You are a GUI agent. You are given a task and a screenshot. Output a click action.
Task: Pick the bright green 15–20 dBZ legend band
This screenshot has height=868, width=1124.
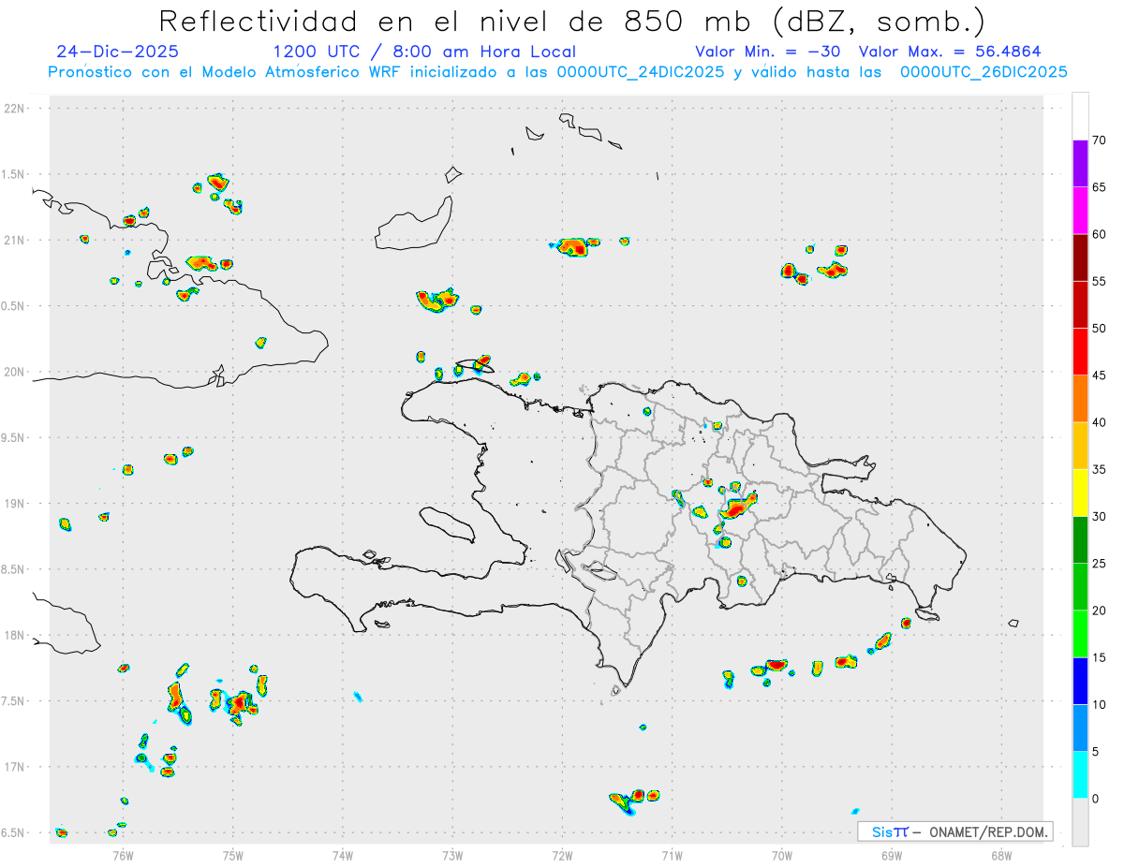coord(1080,634)
